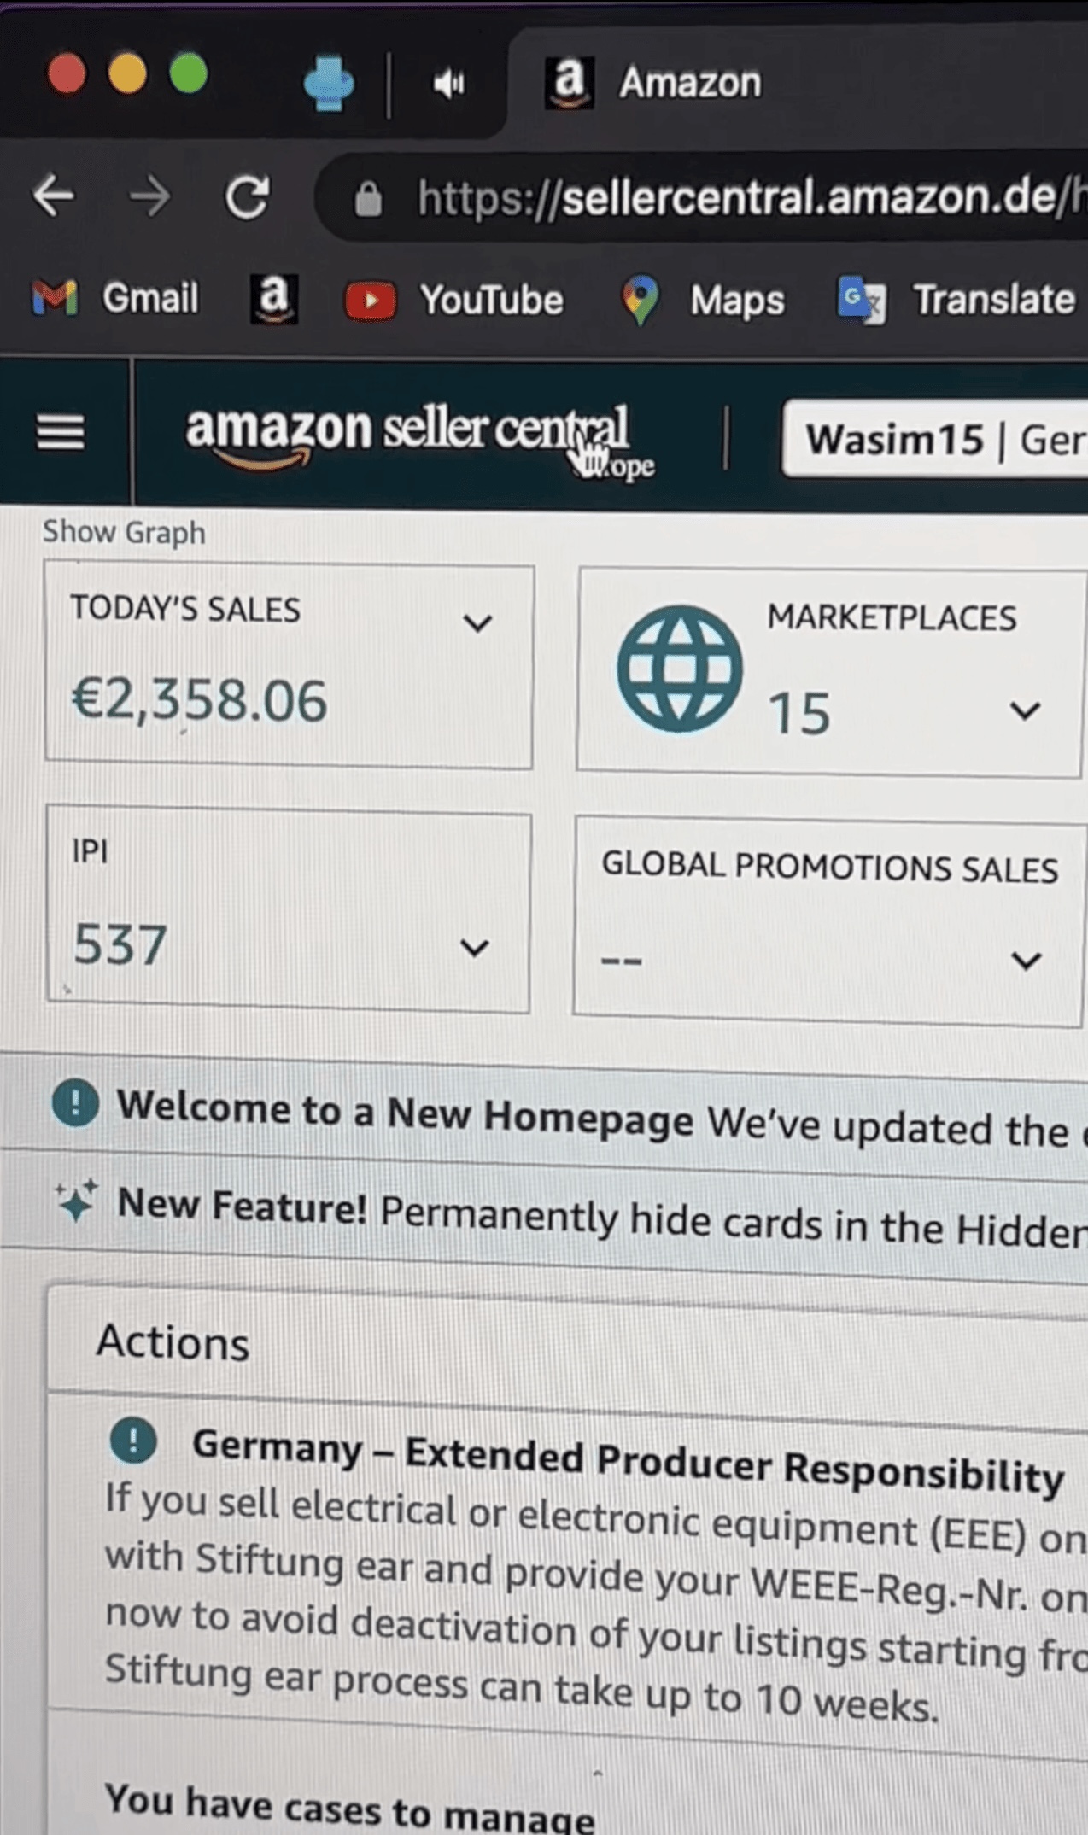Click the Amazon Seller Central logo
Image resolution: width=1088 pixels, height=1835 pixels.
tap(419, 439)
